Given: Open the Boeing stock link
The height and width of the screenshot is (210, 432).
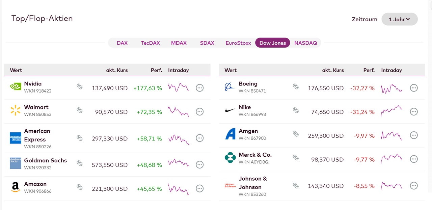Looking at the screenshot, I should 248,84.
